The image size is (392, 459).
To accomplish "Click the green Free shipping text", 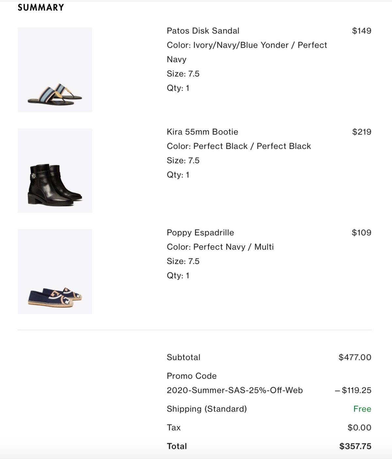I will coord(362,409).
